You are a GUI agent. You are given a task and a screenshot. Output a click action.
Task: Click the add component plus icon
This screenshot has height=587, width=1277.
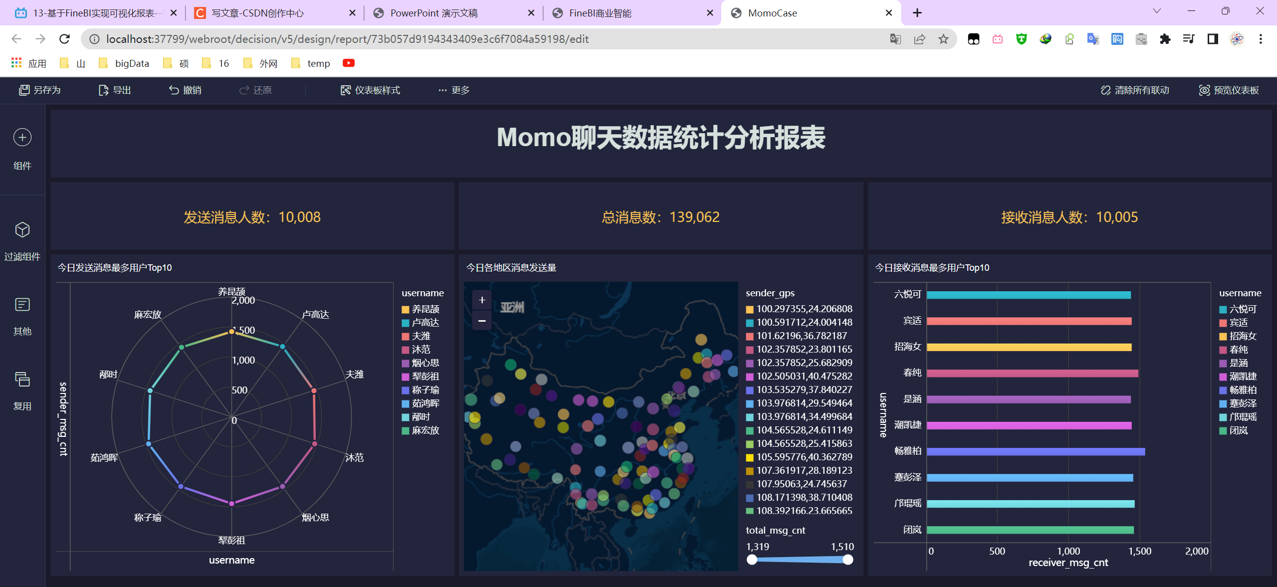click(22, 137)
